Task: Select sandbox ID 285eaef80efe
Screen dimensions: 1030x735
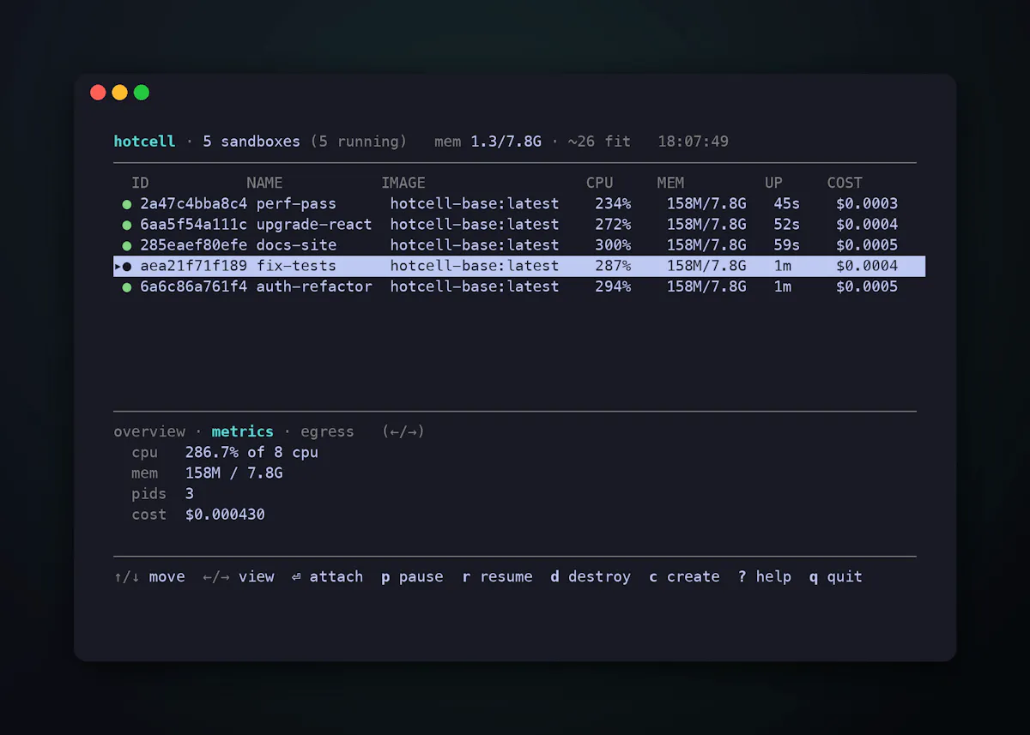Action: (194, 245)
